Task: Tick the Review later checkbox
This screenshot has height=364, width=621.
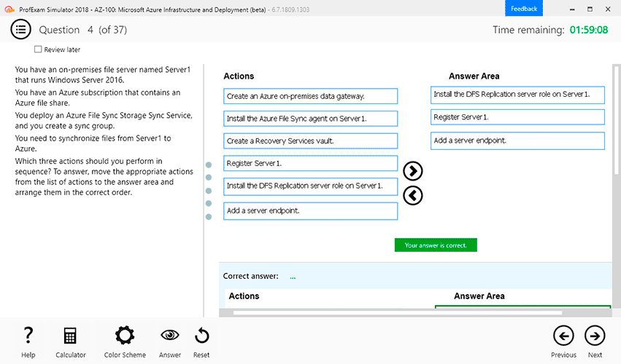Action: click(38, 50)
